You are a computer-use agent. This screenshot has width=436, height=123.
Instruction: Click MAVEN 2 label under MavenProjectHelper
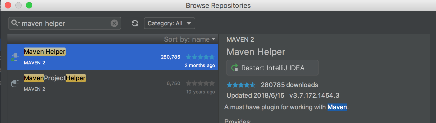[34, 89]
